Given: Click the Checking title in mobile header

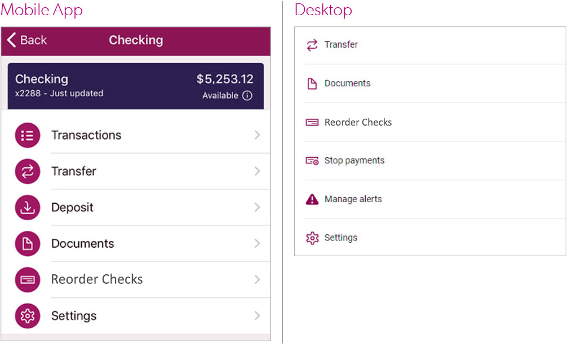Looking at the screenshot, I should coord(136,40).
